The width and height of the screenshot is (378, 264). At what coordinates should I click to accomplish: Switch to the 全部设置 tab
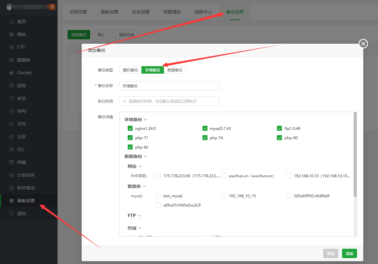pyautogui.click(x=78, y=12)
